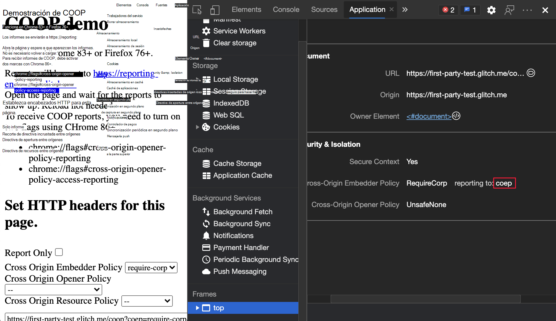Open Application Cache item
Viewport: 556px width, 321px height.
tap(242, 175)
